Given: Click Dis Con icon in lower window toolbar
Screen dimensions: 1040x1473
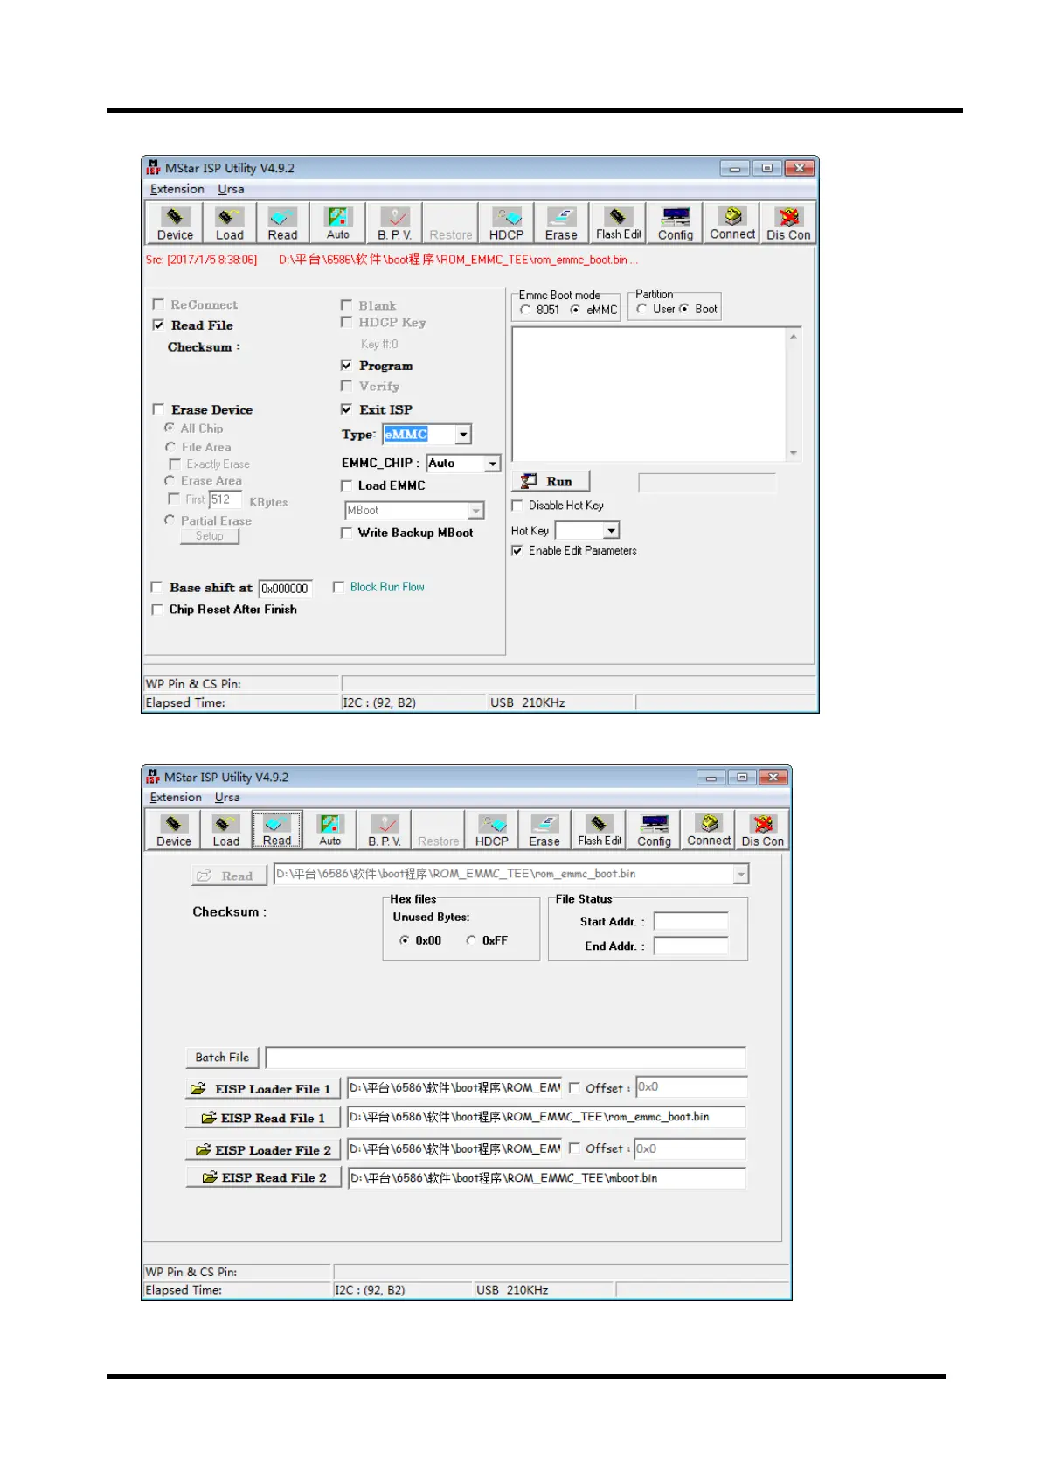Looking at the screenshot, I should tap(762, 830).
